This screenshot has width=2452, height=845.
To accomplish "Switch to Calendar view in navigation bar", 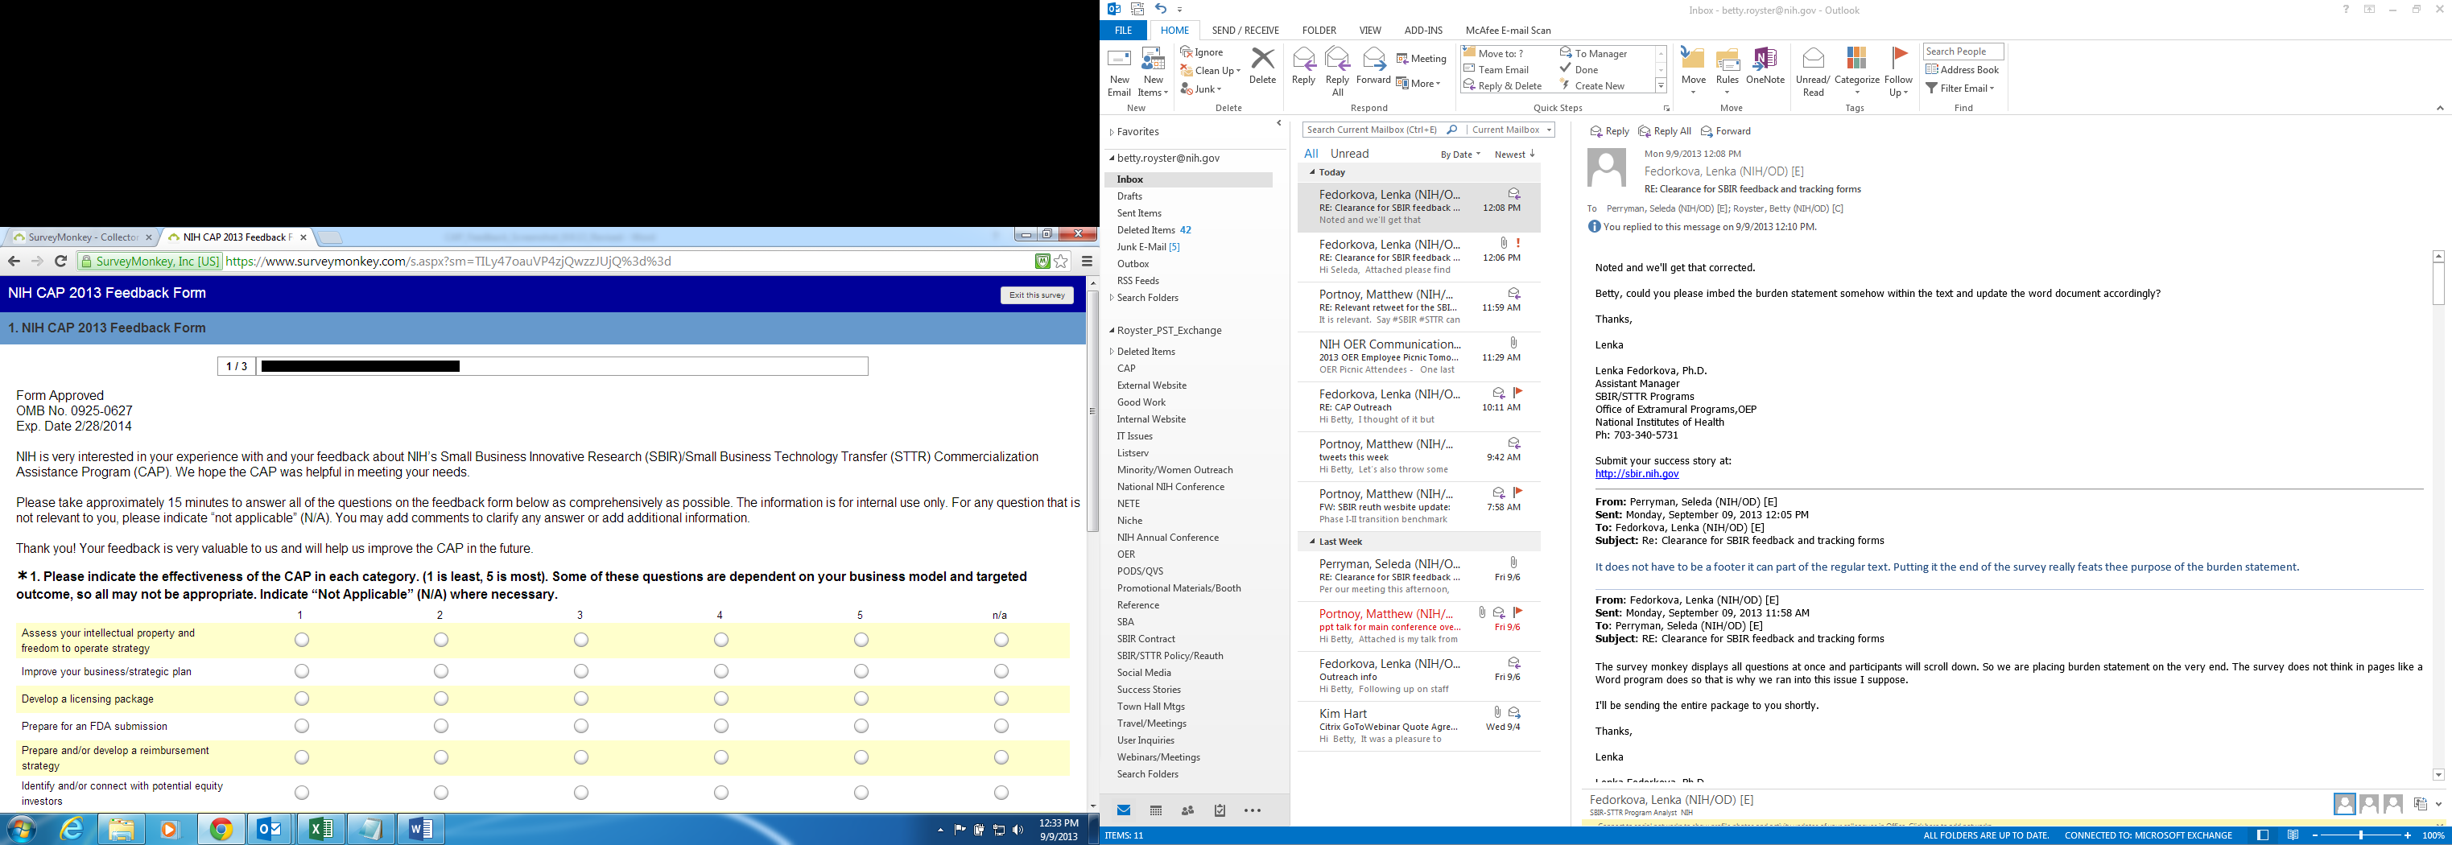I will [x=1155, y=810].
